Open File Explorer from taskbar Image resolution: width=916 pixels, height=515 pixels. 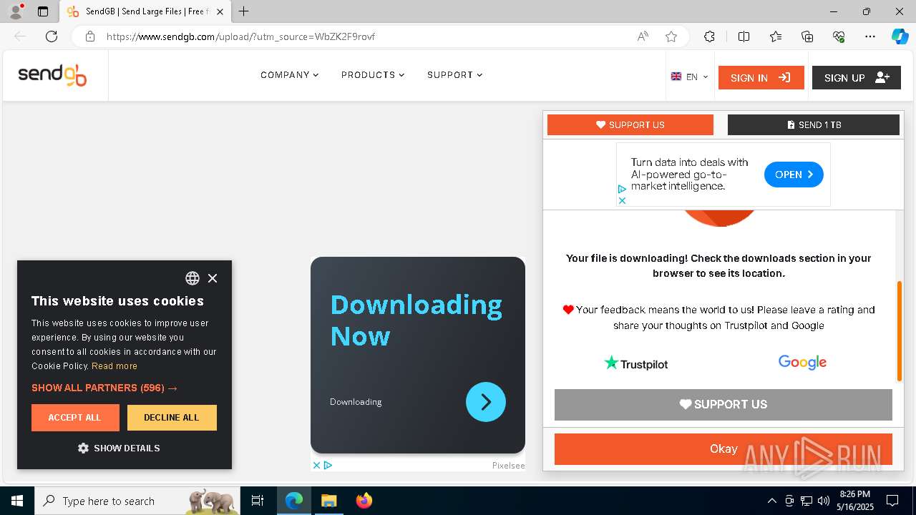coord(328,501)
